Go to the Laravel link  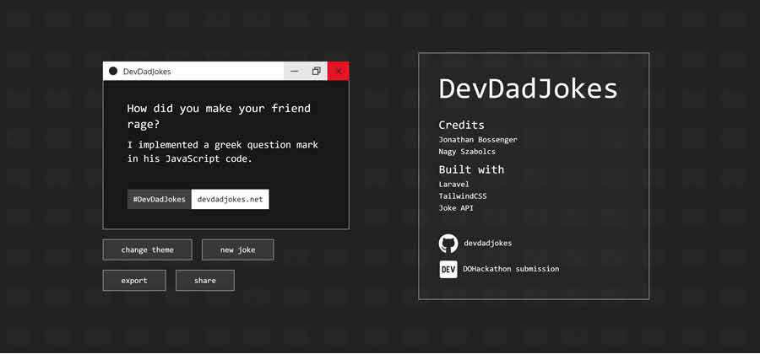coord(453,184)
